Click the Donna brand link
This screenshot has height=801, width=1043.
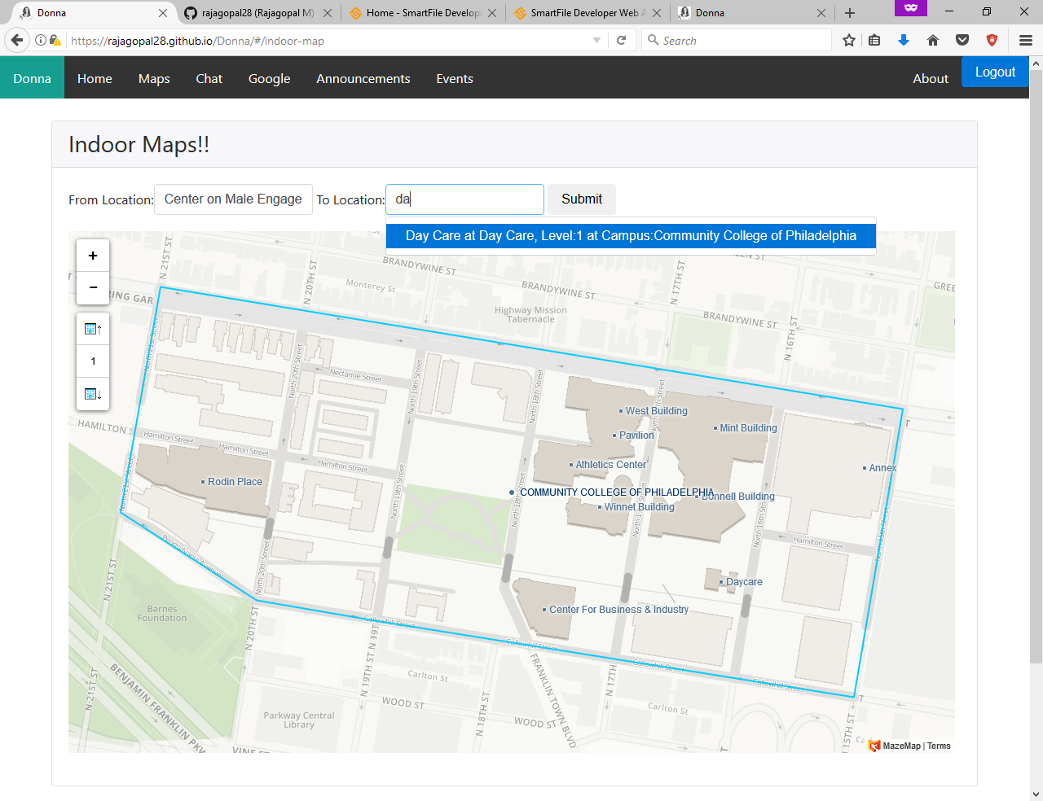pyautogui.click(x=32, y=78)
